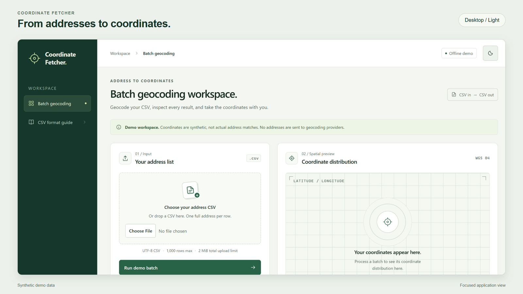523x294 pixels.
Task: Click the Choose File button
Action: pyautogui.click(x=141, y=231)
